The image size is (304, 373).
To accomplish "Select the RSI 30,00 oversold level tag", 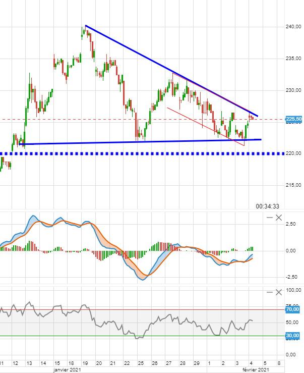I will tap(293, 336).
